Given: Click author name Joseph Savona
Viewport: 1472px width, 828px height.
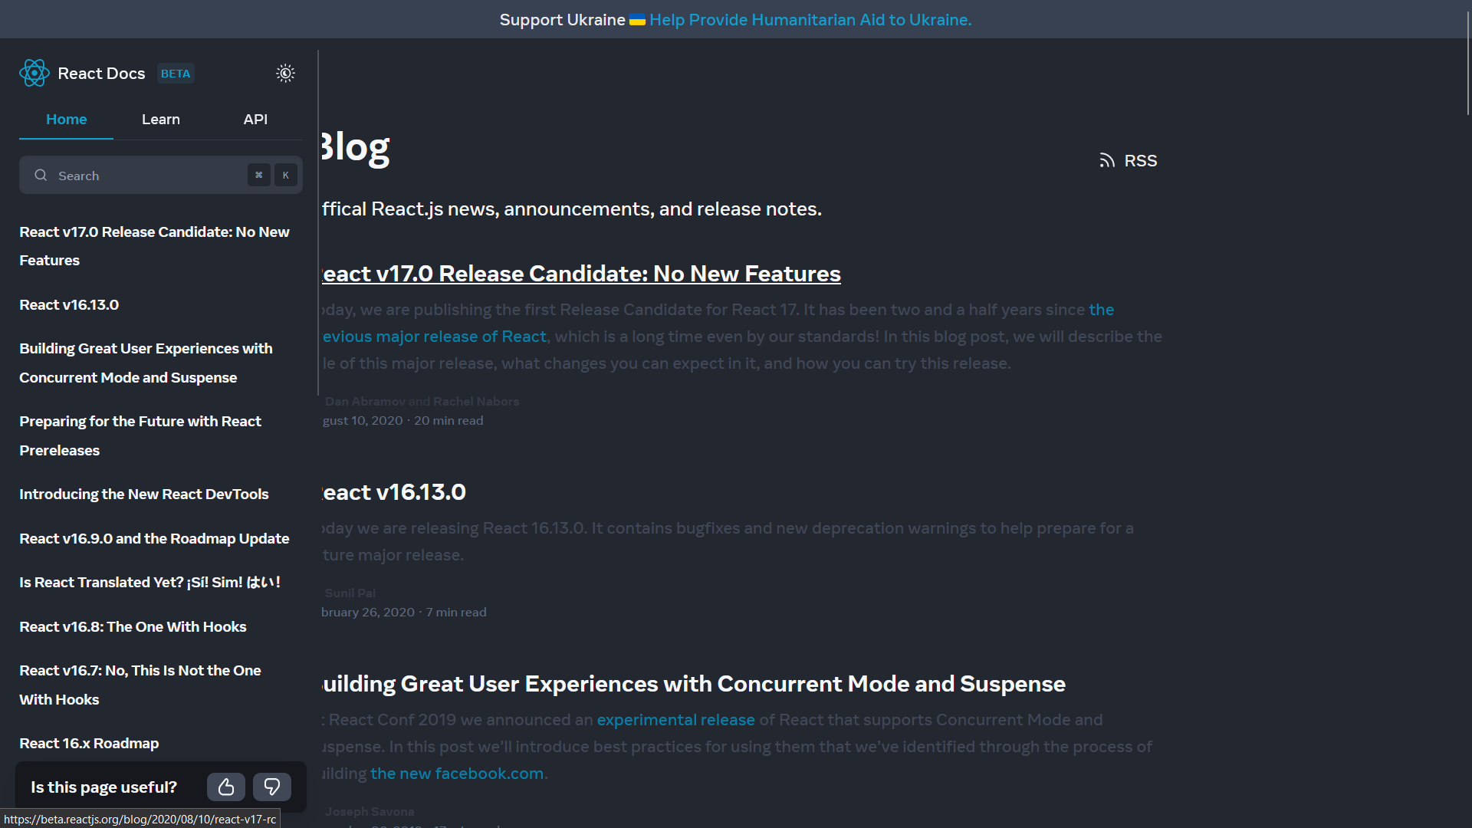Looking at the screenshot, I should click(370, 811).
